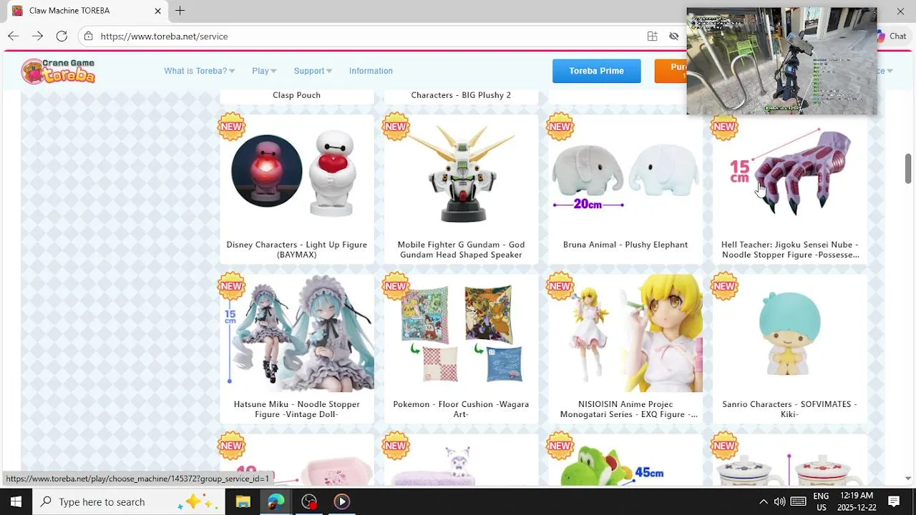Open the God Gundam Head Speaker image
The width and height of the screenshot is (916, 515).
click(x=461, y=175)
